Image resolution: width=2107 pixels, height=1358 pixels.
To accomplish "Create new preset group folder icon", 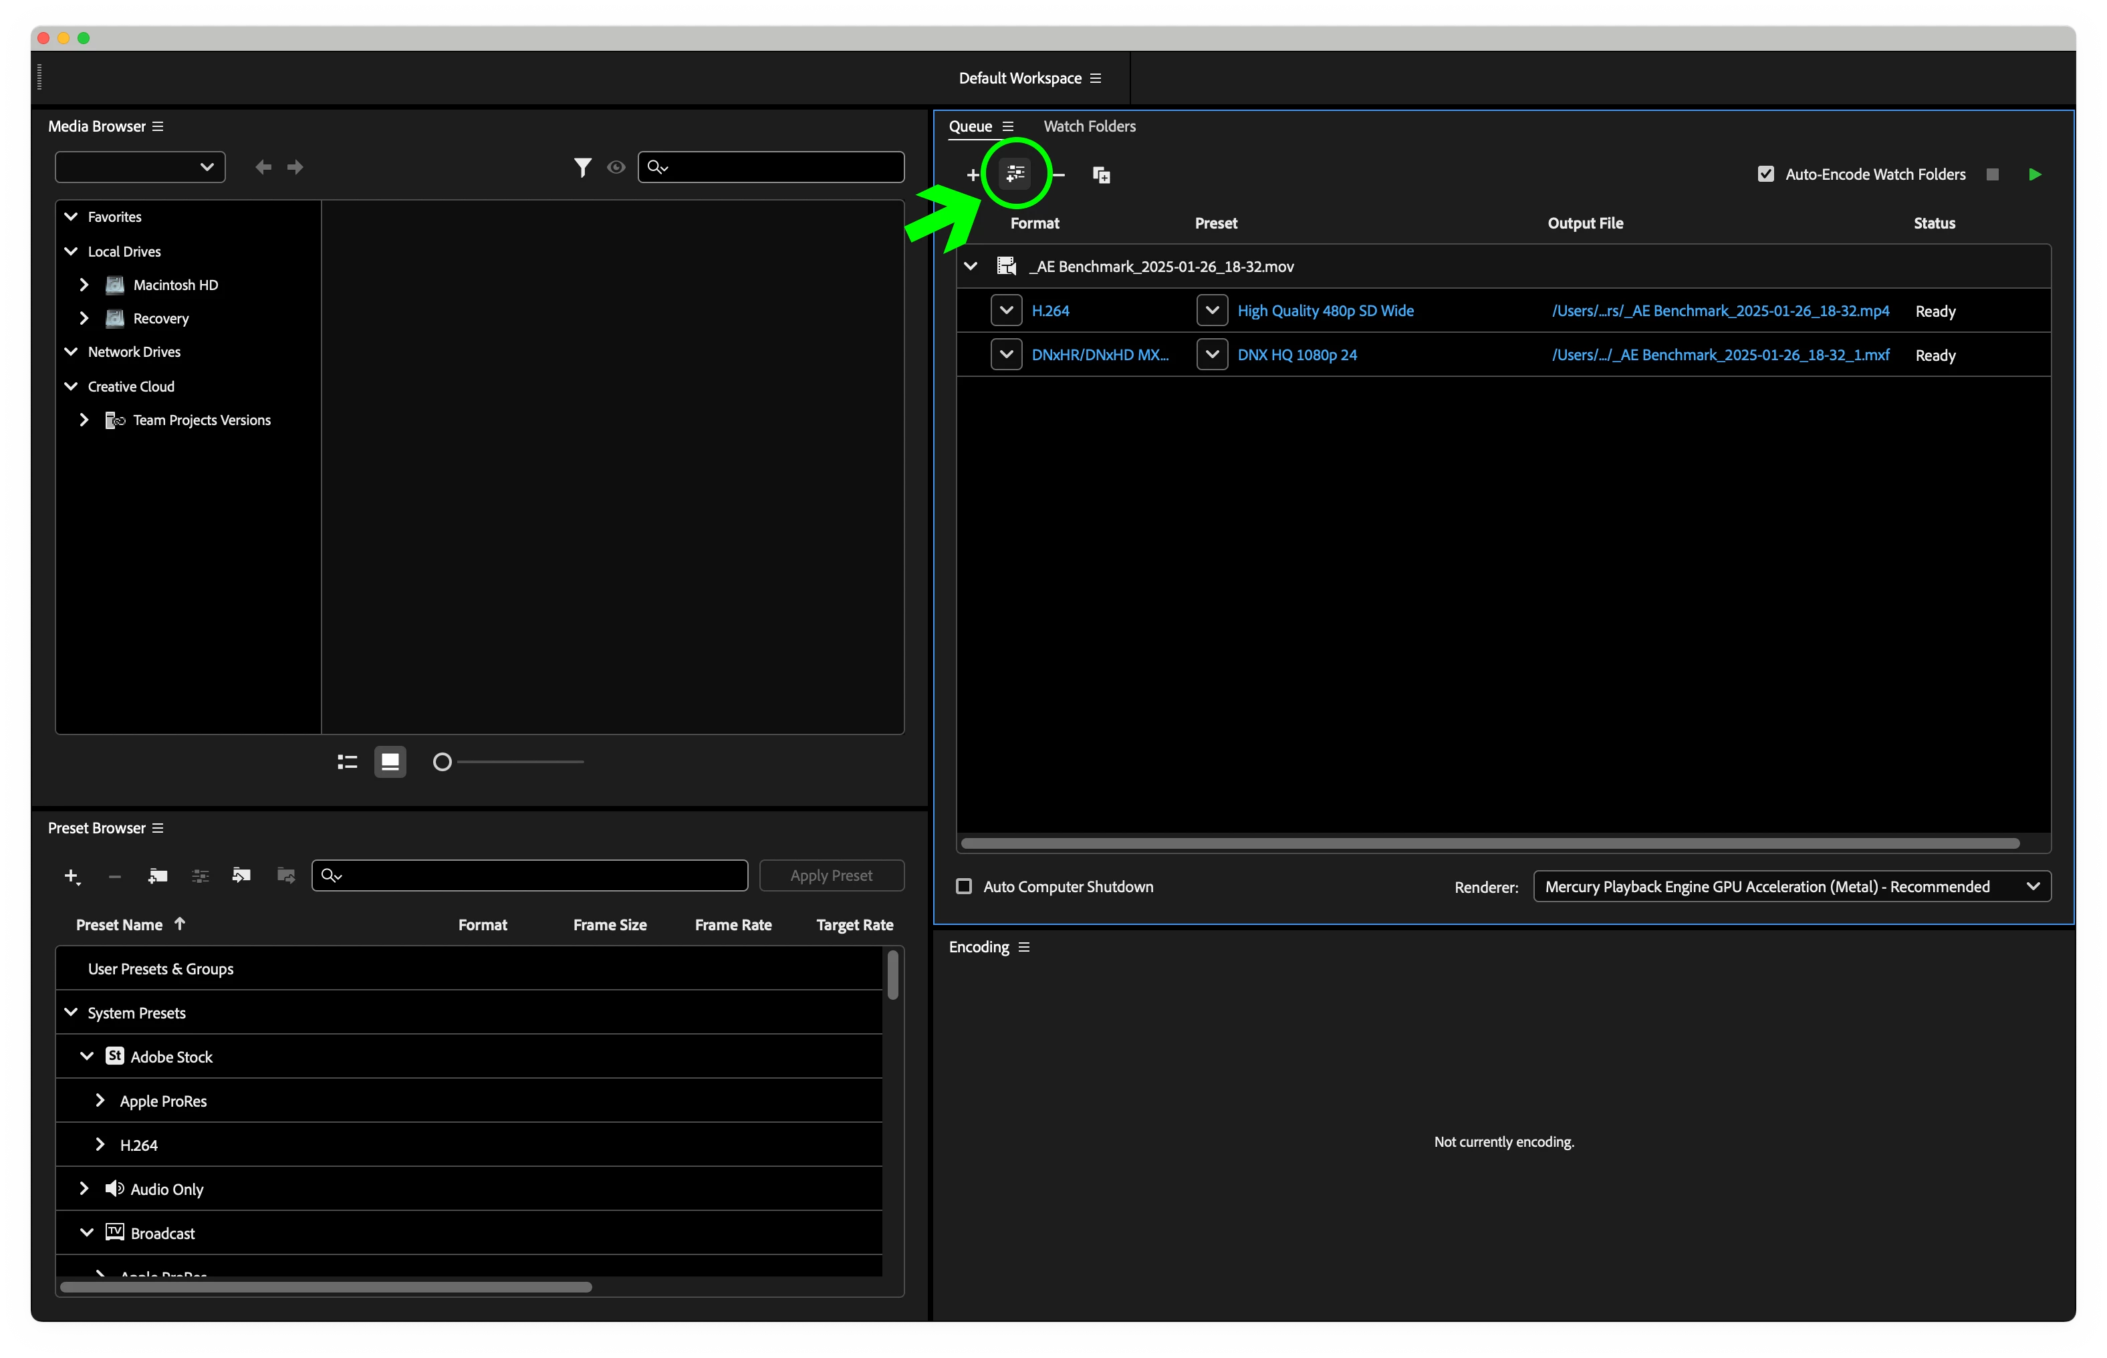I will tap(158, 875).
